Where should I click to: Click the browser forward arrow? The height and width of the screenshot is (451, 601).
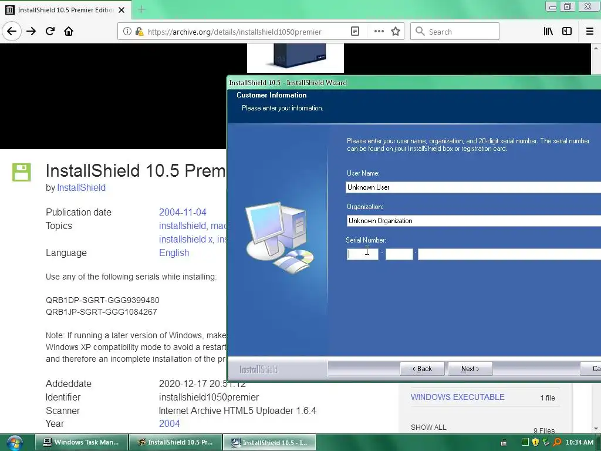pyautogui.click(x=31, y=31)
